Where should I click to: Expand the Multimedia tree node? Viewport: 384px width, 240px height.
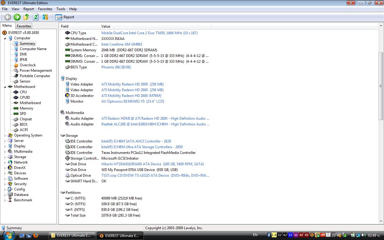5,152
